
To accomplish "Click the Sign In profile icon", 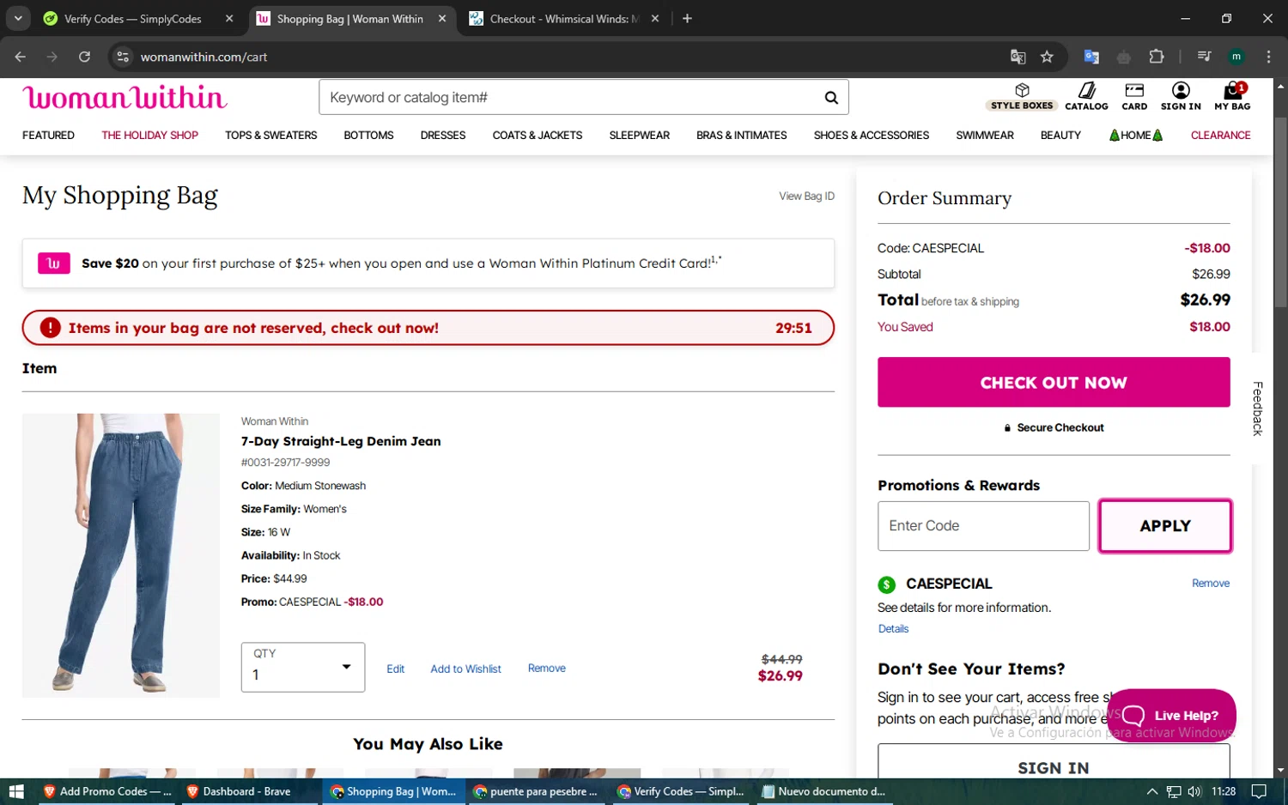I will (1181, 96).
